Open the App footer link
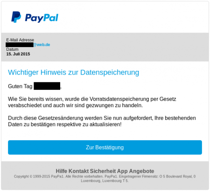 (x=122, y=171)
